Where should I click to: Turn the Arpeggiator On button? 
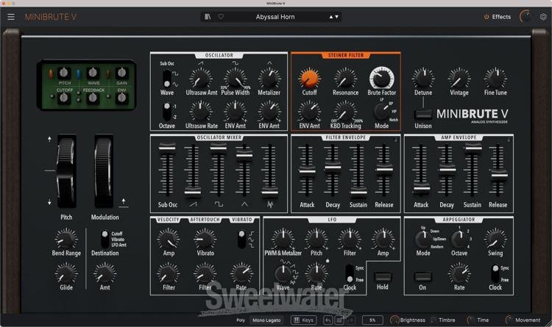tap(422, 277)
